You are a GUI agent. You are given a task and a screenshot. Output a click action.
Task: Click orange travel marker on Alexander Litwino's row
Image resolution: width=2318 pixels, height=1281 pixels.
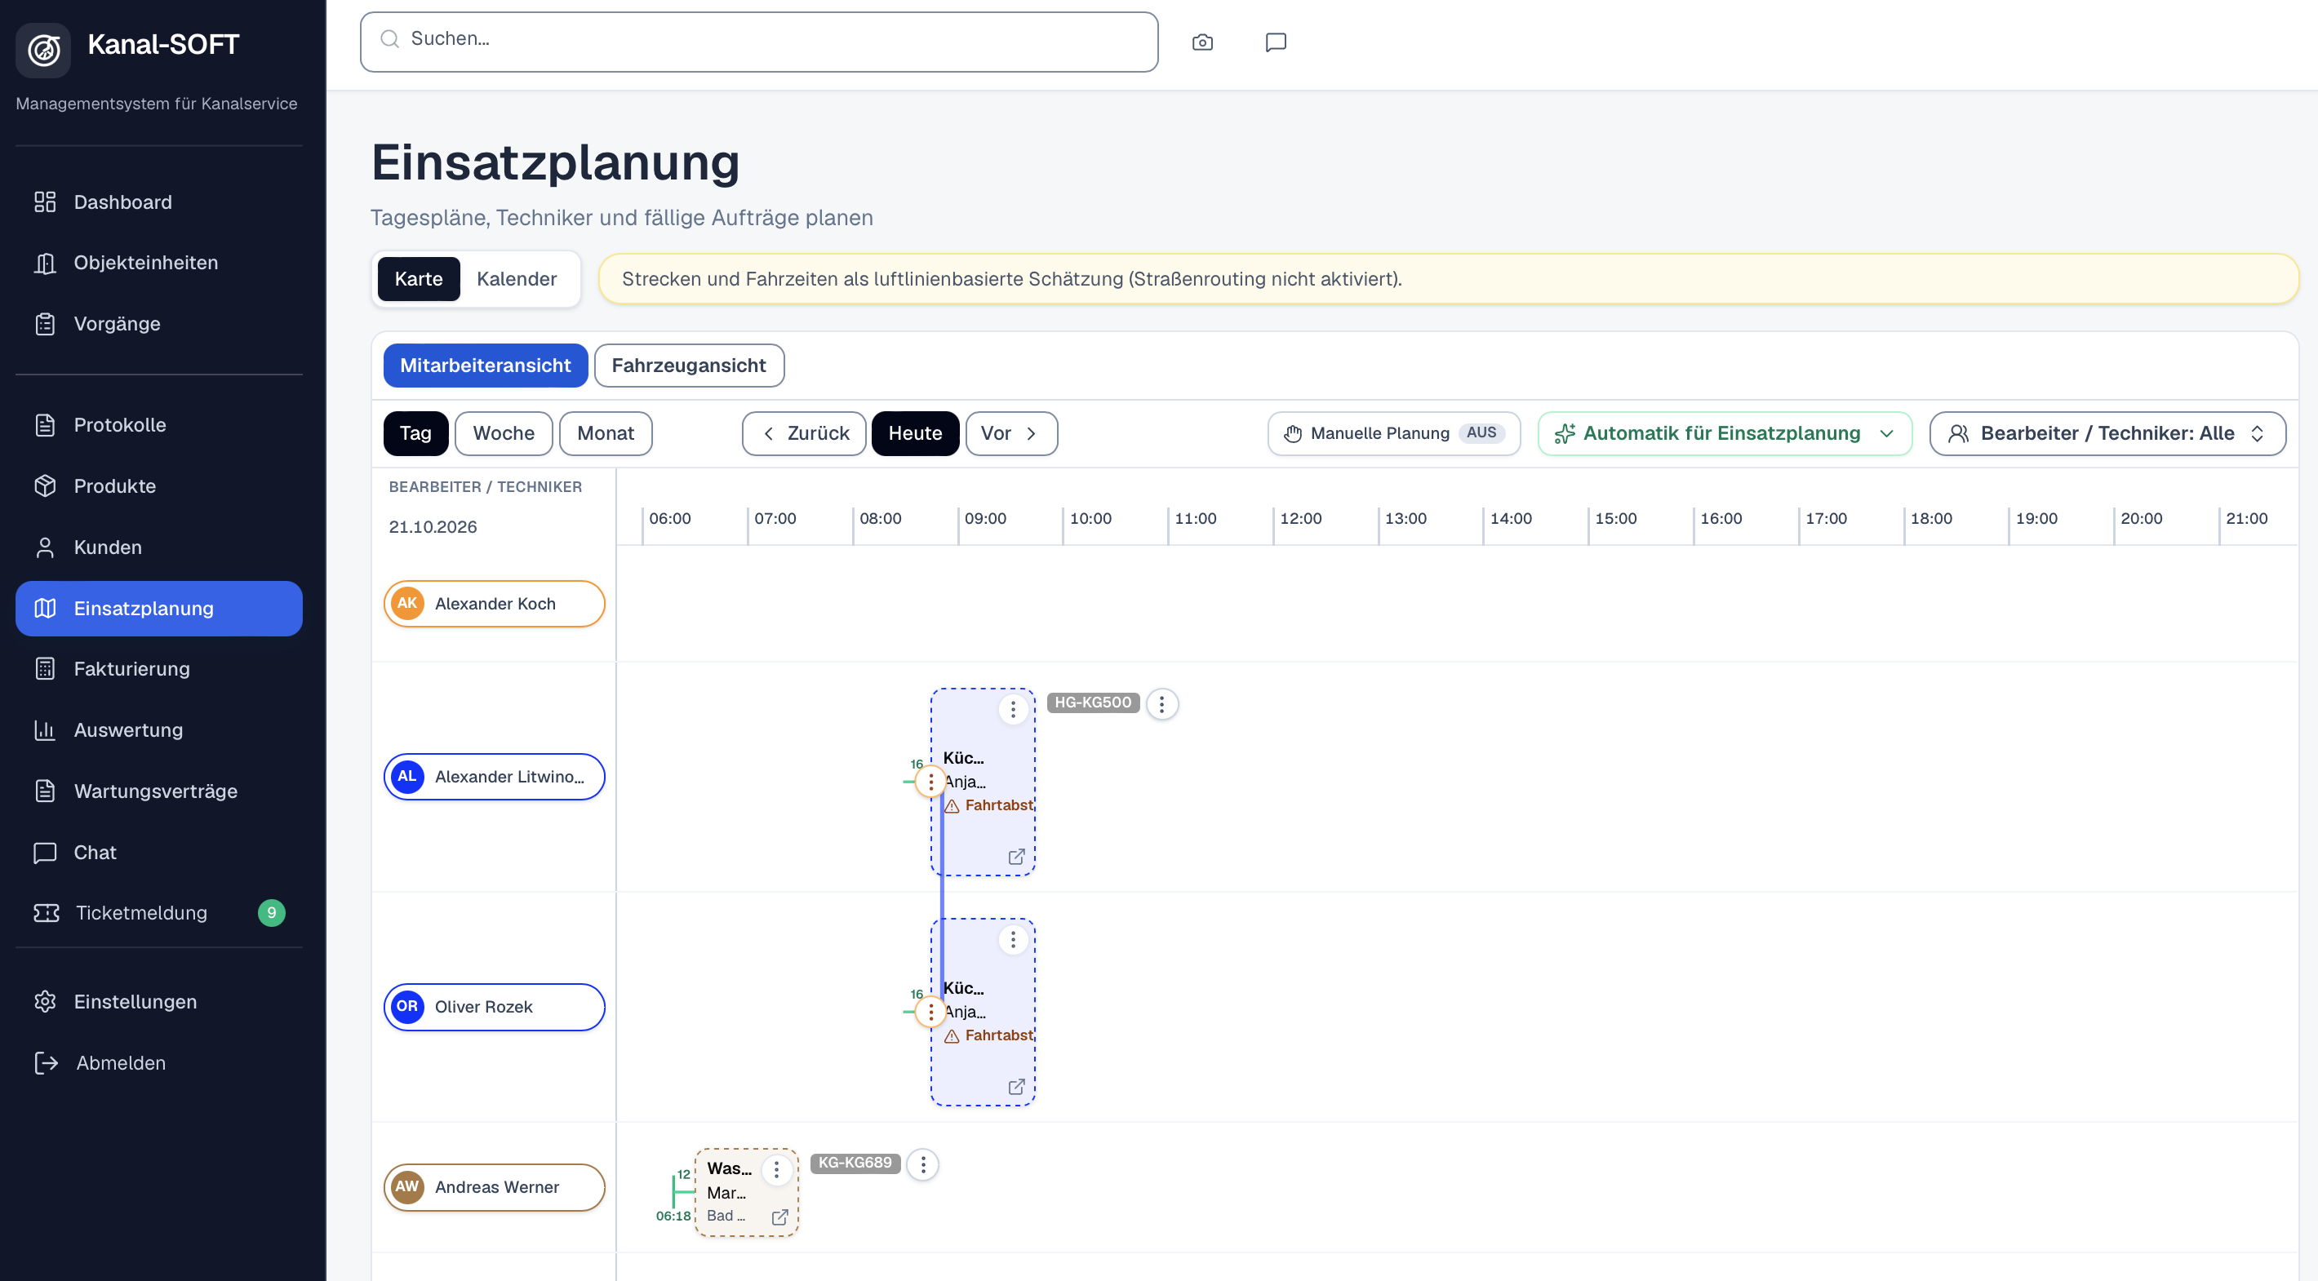point(930,781)
